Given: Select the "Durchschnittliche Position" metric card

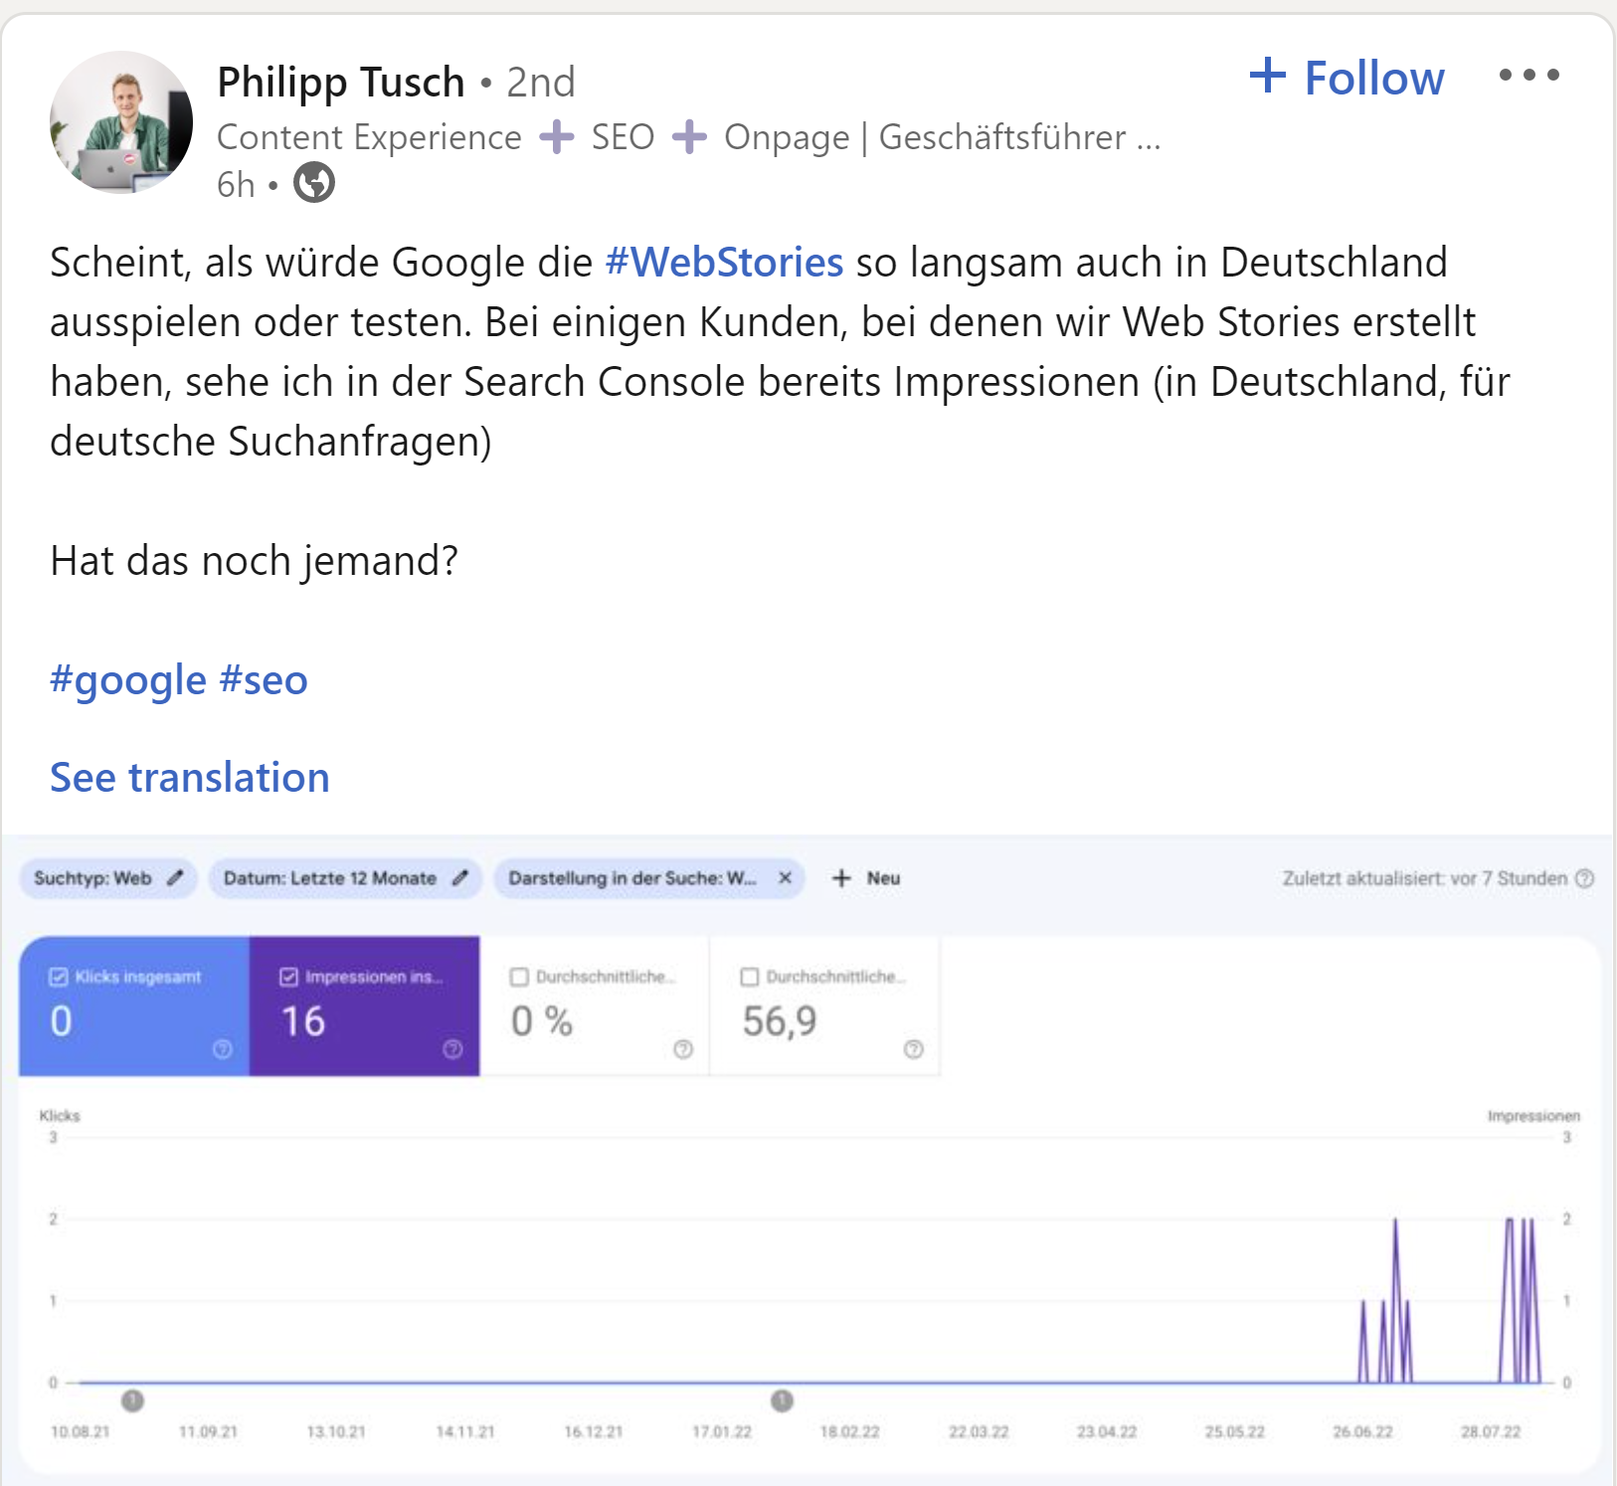Looking at the screenshot, I should [825, 1005].
